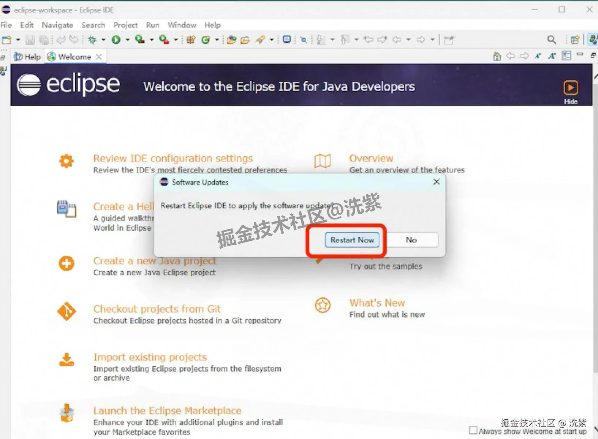Viewport: 598px width, 439px height.
Task: Click the Save toolbar icon
Action: pos(30,40)
